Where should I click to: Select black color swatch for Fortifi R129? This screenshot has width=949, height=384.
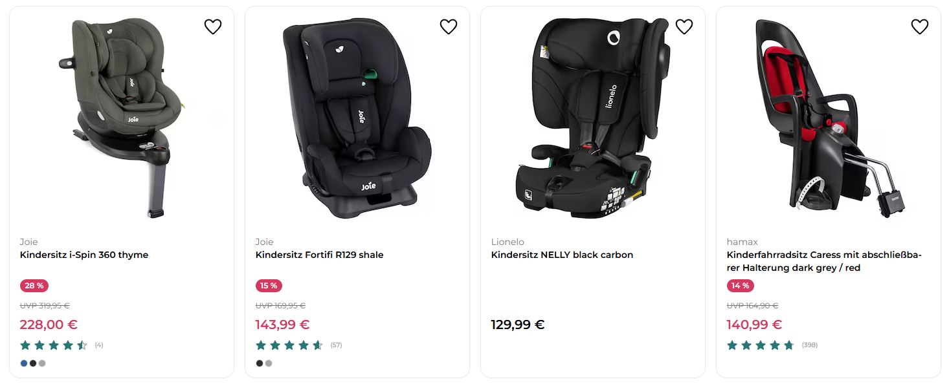[x=260, y=363]
